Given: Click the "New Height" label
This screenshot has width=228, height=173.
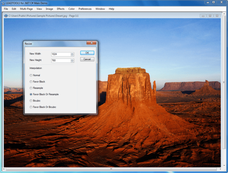Looking at the screenshot, I should tap(36, 60).
